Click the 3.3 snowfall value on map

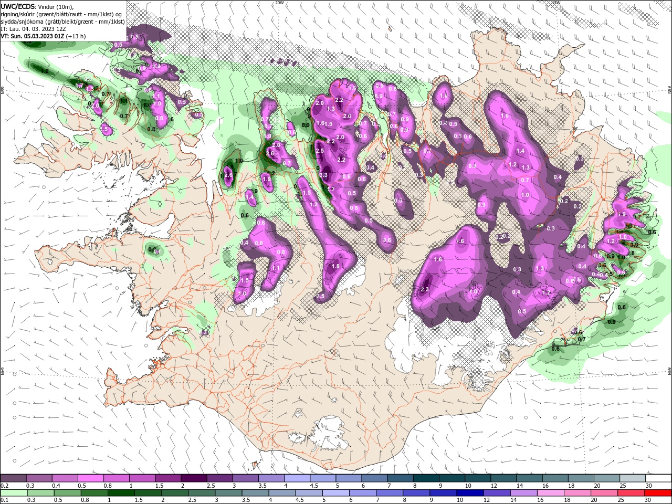(x=323, y=175)
